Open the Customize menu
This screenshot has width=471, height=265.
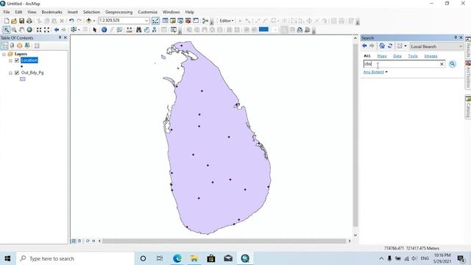(x=147, y=12)
